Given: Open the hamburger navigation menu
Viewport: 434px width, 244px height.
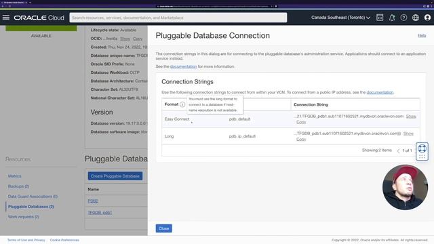Looking at the screenshot, I should pyautogui.click(x=6, y=18).
